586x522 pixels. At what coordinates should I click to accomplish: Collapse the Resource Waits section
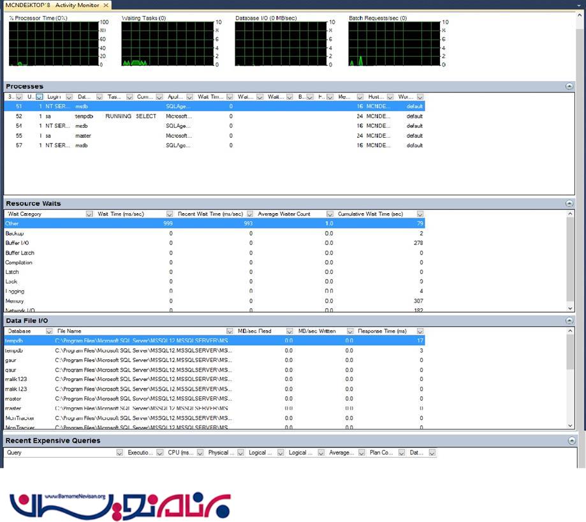pyautogui.click(x=569, y=204)
